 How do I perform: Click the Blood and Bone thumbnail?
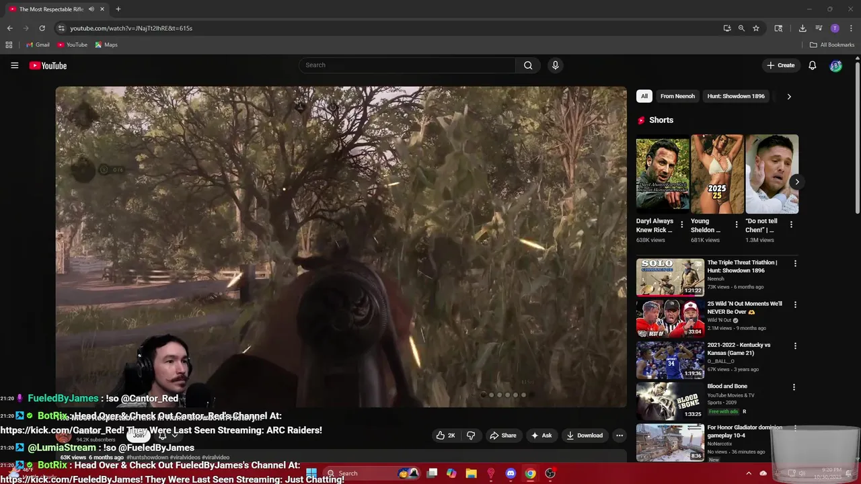(x=670, y=401)
